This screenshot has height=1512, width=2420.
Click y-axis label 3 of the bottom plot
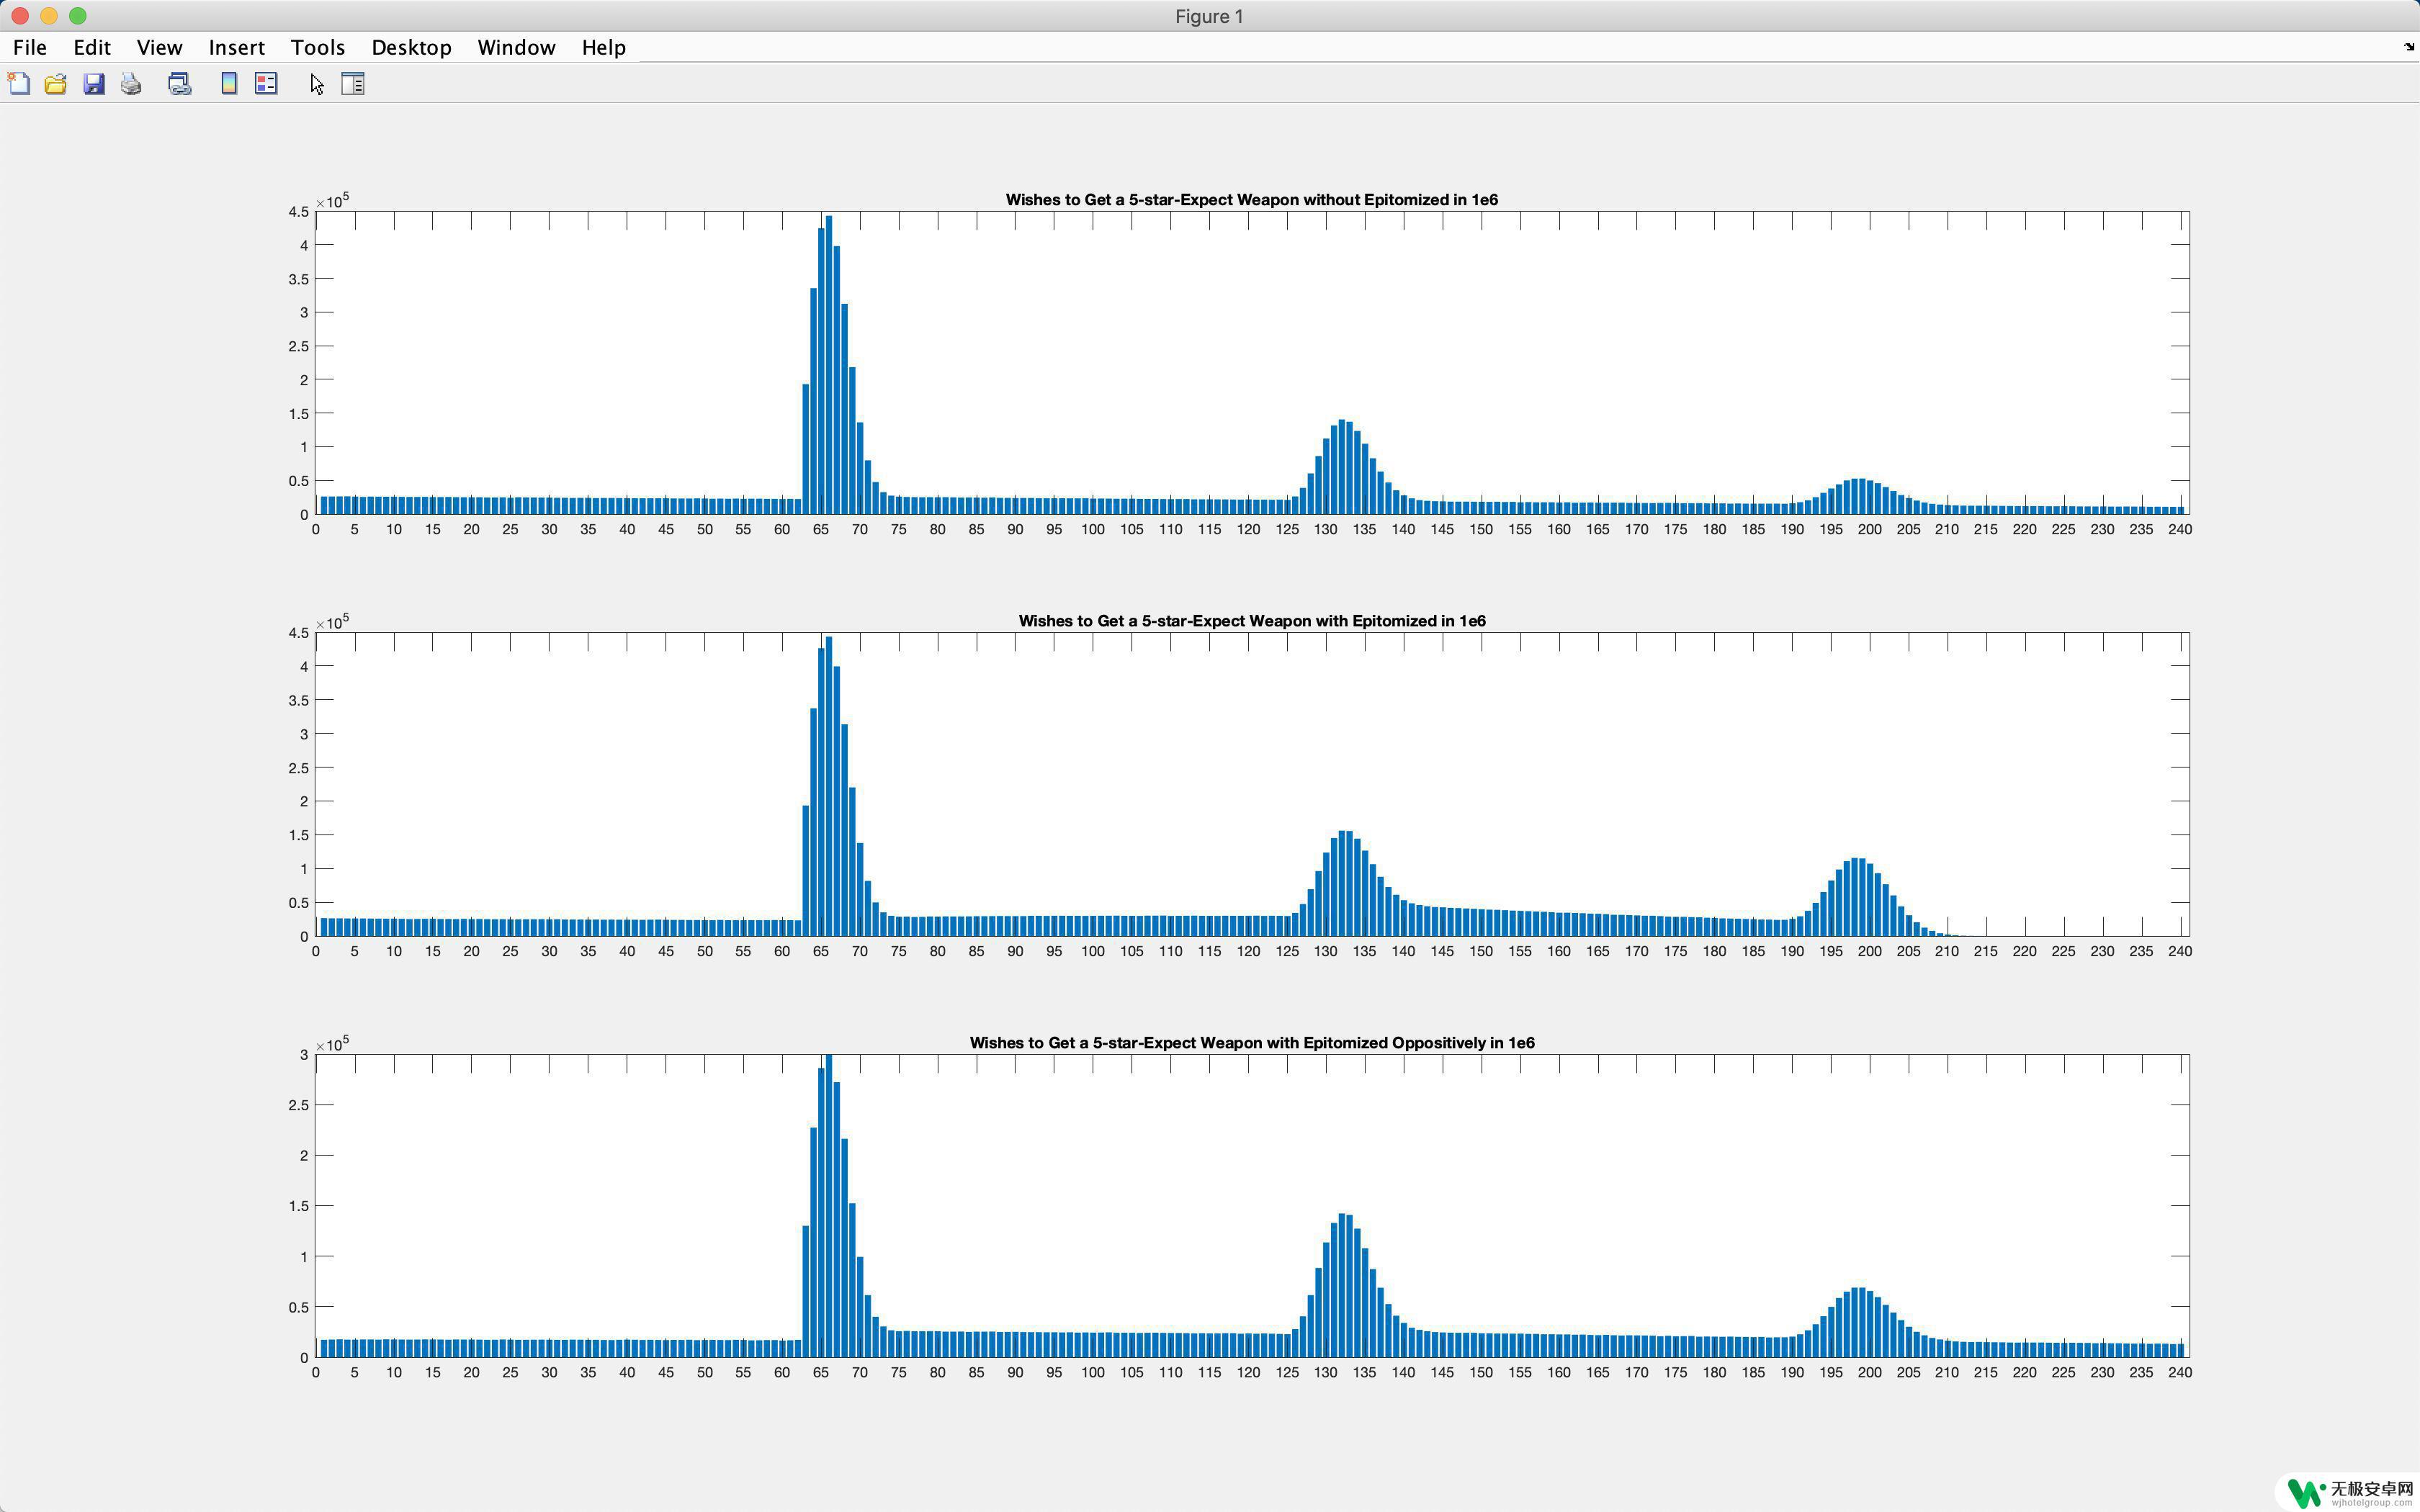click(304, 1055)
